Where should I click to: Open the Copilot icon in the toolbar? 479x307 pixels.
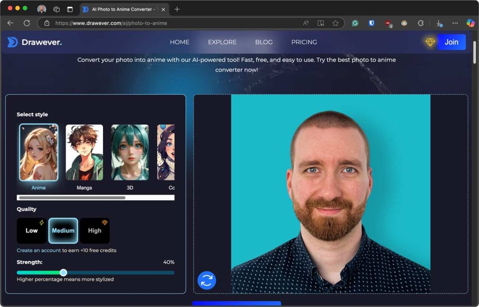tap(470, 23)
